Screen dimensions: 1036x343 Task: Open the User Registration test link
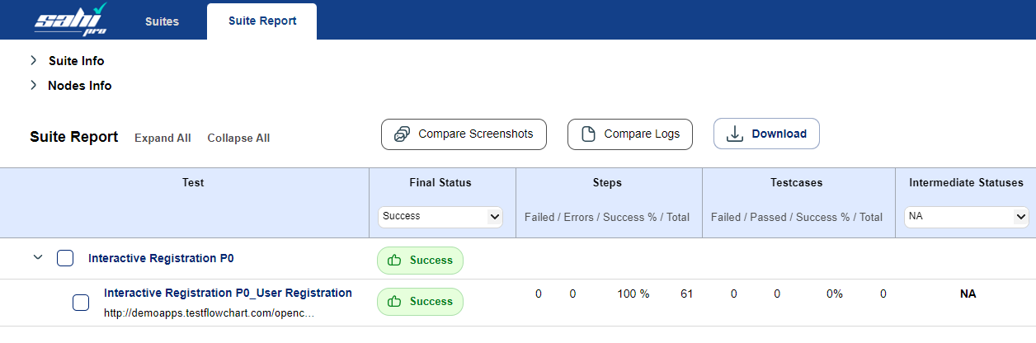pos(228,294)
